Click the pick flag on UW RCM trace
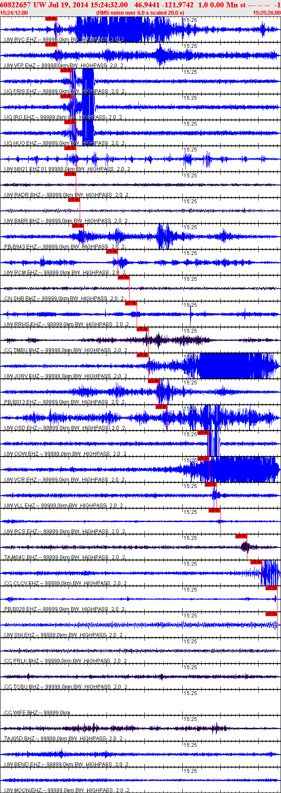The image size is (281, 793). [112, 252]
